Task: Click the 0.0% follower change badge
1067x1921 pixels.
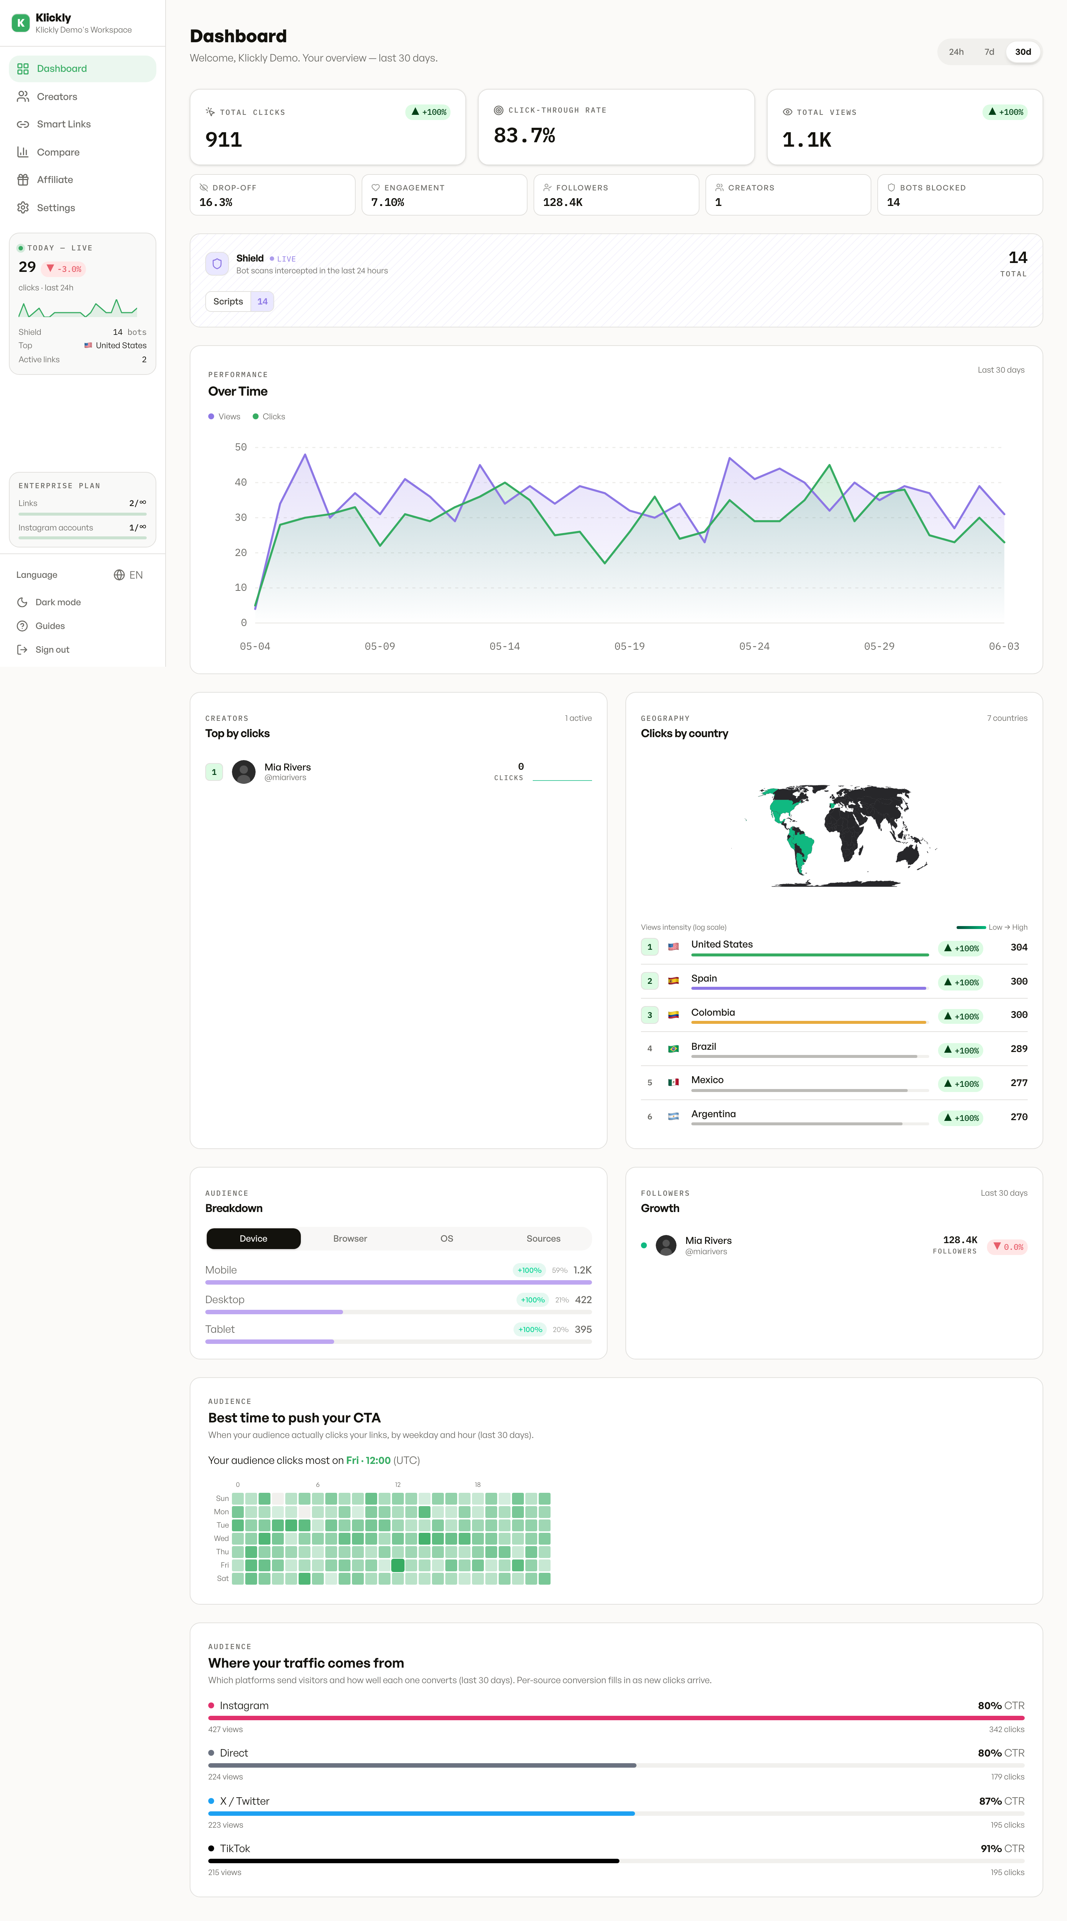Action: (x=1007, y=1247)
